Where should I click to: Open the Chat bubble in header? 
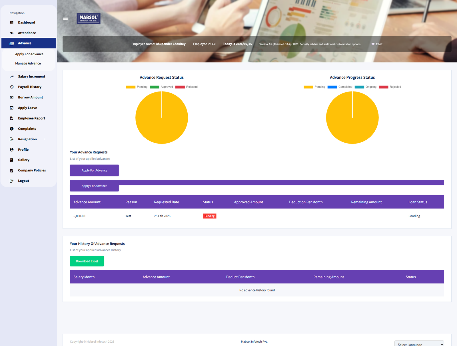tap(377, 44)
